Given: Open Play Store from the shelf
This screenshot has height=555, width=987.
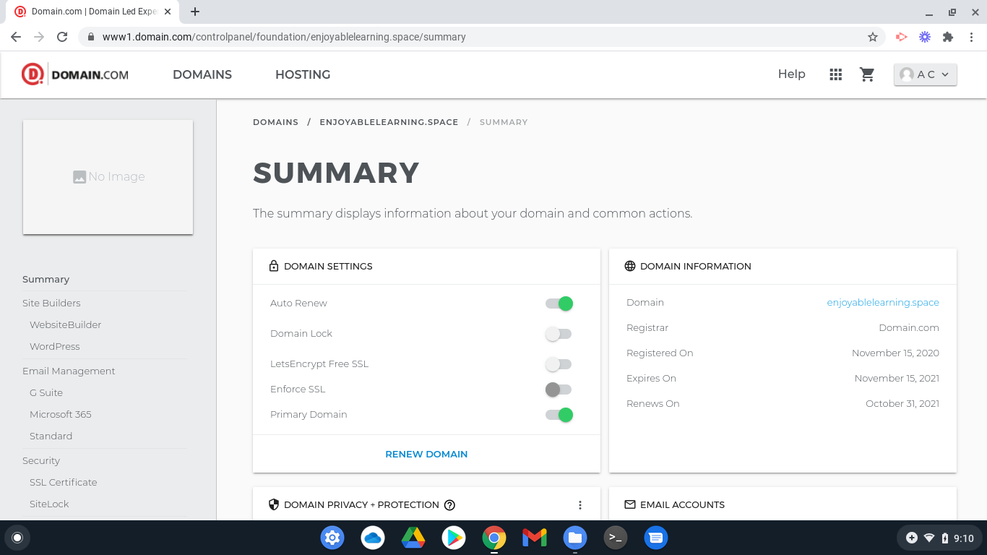Looking at the screenshot, I should click(x=454, y=538).
